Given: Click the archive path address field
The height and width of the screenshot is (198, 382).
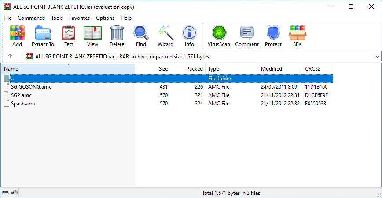Looking at the screenshot, I should coord(203,56).
